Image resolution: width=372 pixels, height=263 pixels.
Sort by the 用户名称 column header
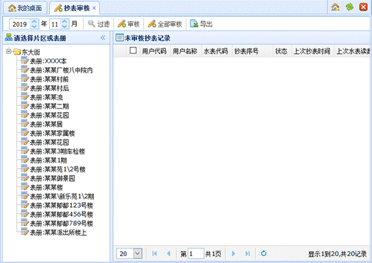pos(185,51)
